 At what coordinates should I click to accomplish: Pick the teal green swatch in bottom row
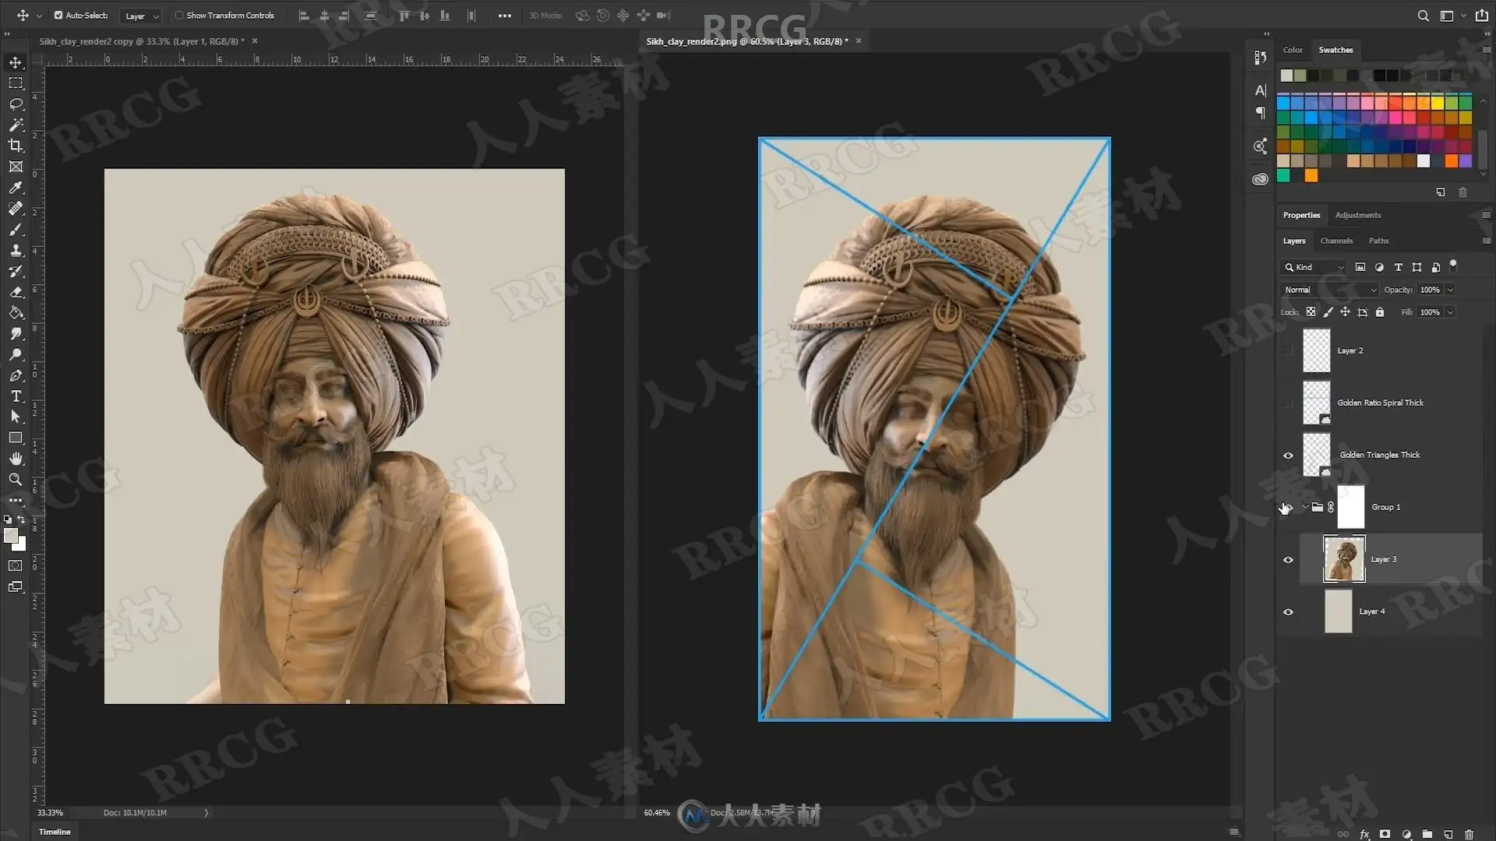point(1283,175)
